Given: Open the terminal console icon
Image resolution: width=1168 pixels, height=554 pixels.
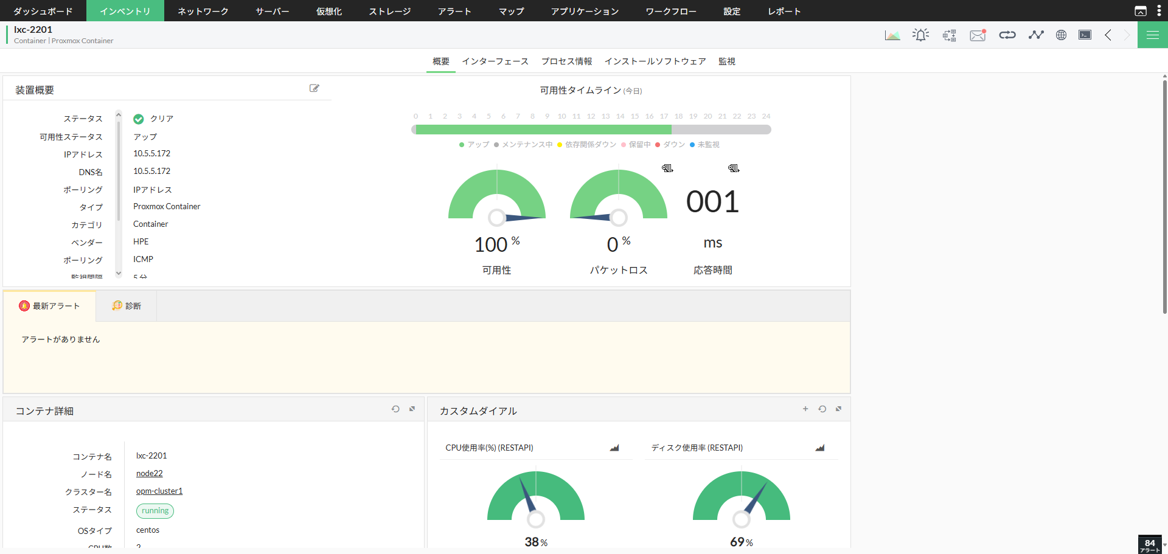Looking at the screenshot, I should click(1085, 35).
